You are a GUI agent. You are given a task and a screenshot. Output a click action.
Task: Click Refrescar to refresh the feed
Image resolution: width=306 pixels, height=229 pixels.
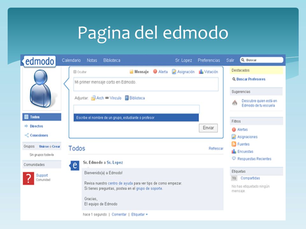216,149
